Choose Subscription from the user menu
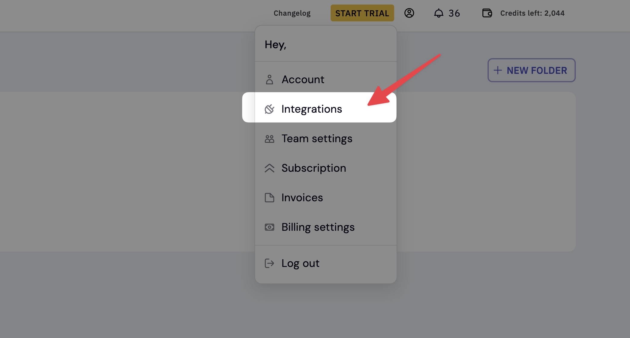This screenshot has width=630, height=338. [313, 168]
